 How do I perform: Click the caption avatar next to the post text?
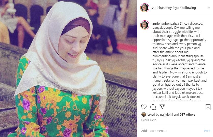click(145, 25)
